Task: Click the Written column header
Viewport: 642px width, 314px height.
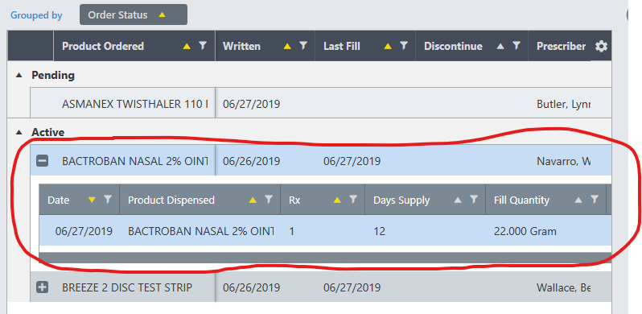Action: pos(265,46)
